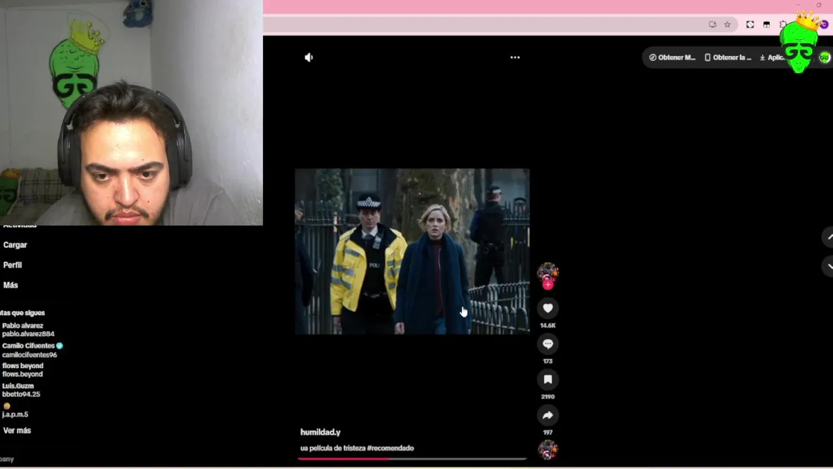This screenshot has height=469, width=833.
Task: Open the creator avatar above the like button
Action: (x=547, y=272)
